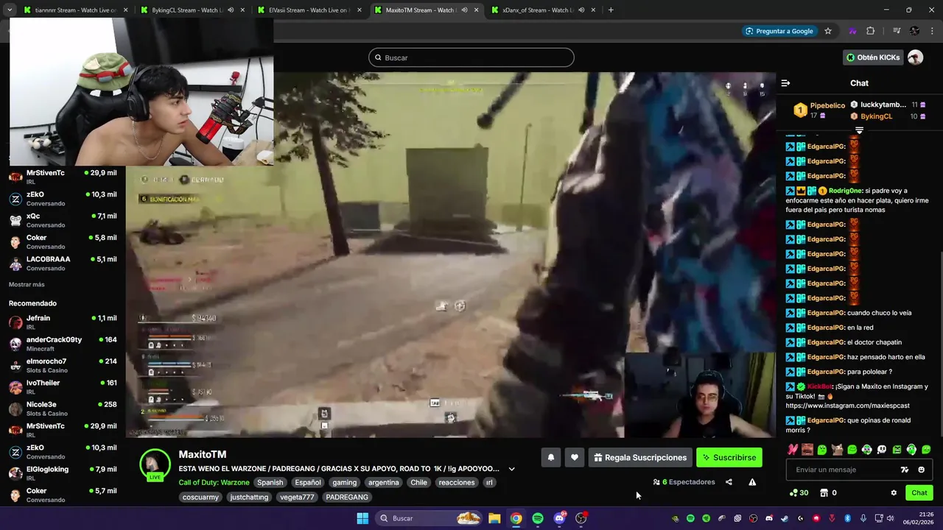Close the ElVasii Stream tab

[x=360, y=10]
